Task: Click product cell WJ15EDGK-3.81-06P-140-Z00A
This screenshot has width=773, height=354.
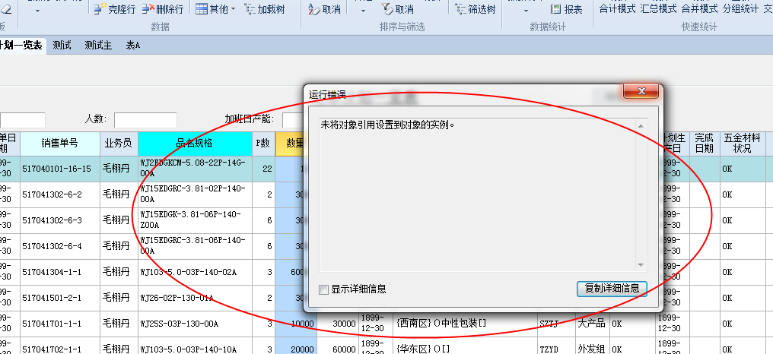Action: [x=195, y=220]
